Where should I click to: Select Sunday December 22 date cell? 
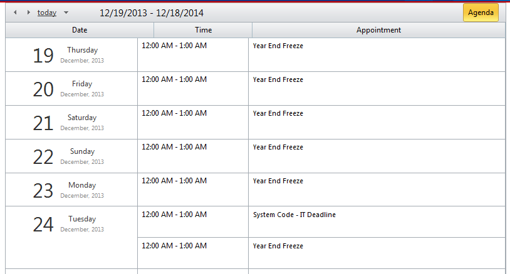pyautogui.click(x=71, y=156)
